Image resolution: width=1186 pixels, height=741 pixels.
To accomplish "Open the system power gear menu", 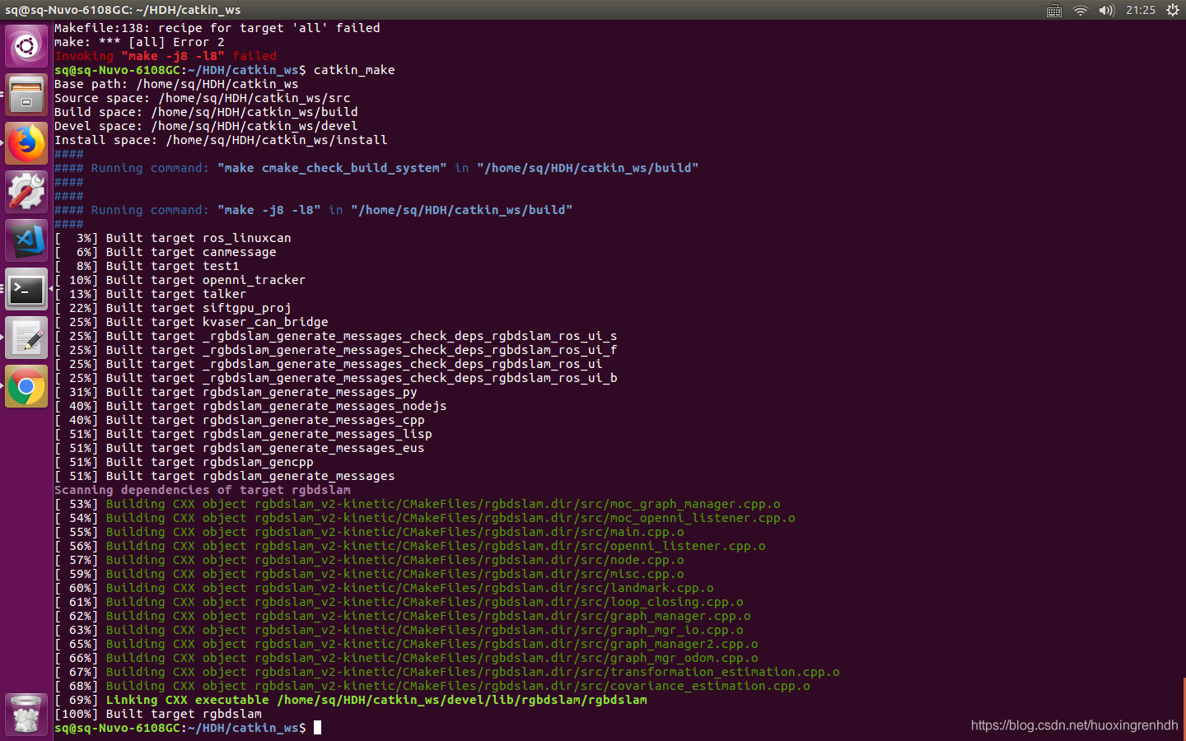I will pos(1173,10).
